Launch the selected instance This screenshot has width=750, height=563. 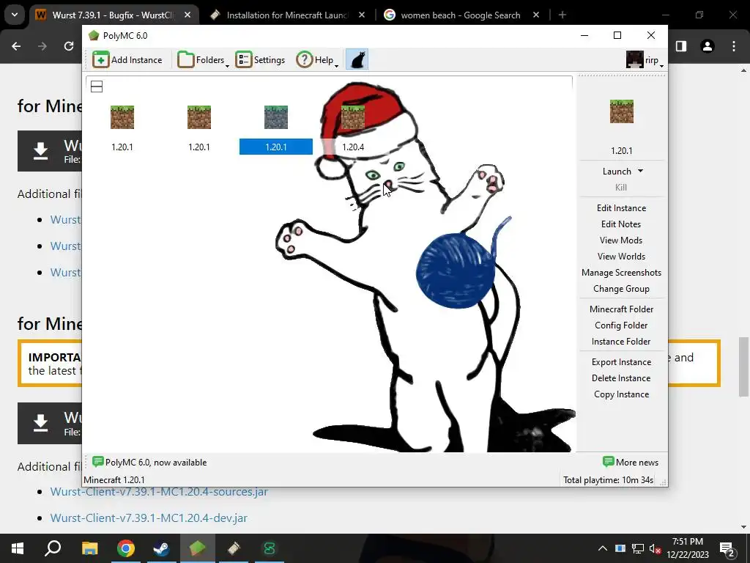617,172
